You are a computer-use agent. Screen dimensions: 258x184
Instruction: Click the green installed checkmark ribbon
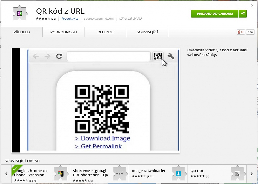click(16, 169)
